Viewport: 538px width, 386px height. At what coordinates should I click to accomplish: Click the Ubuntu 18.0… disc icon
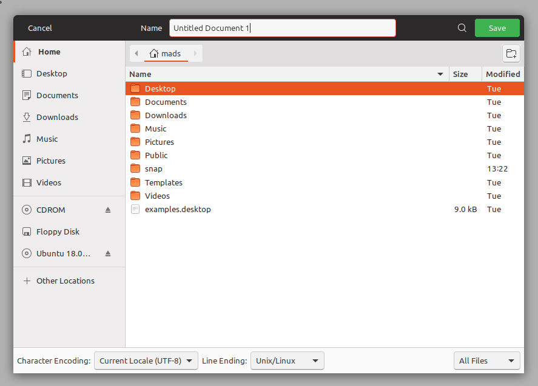tap(27, 253)
